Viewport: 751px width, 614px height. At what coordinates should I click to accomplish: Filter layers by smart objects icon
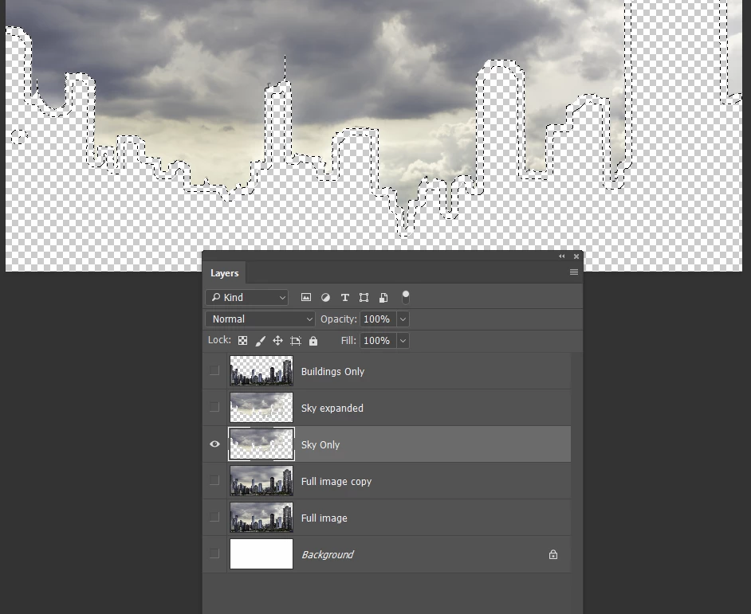383,298
